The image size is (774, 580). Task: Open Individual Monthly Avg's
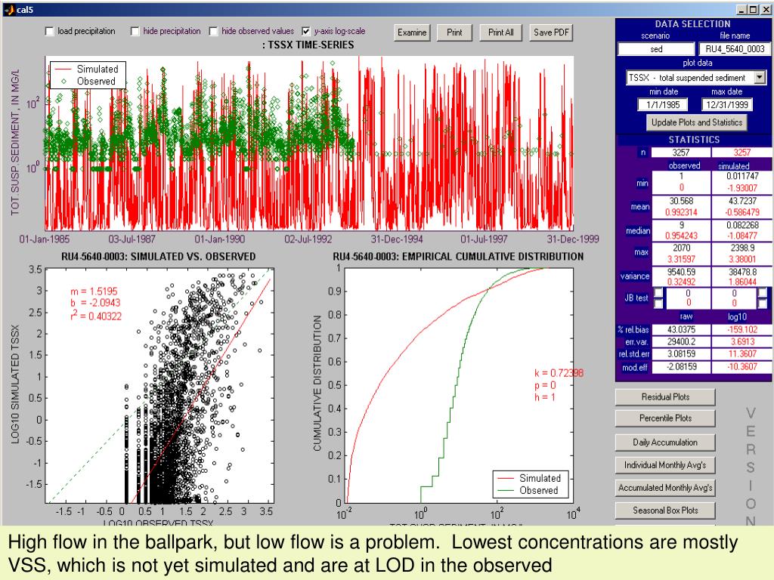point(665,465)
